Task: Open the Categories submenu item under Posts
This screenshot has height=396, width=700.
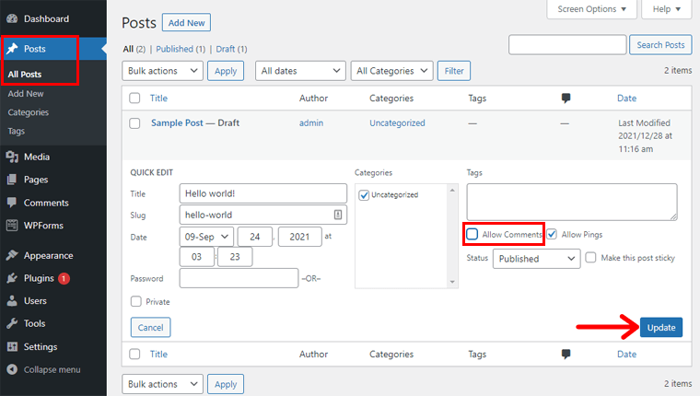Action: [29, 112]
